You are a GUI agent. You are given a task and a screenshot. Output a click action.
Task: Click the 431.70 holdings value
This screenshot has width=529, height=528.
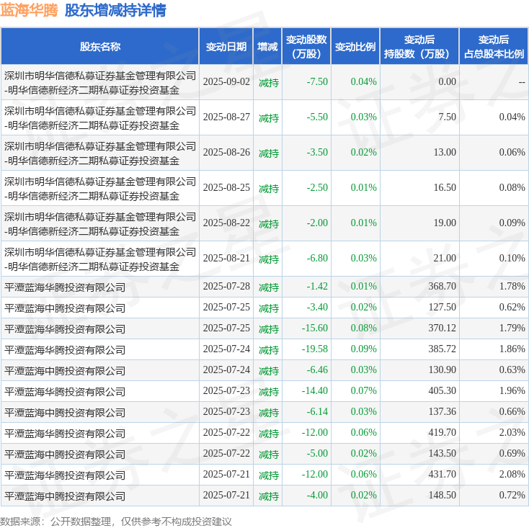tap(442, 475)
